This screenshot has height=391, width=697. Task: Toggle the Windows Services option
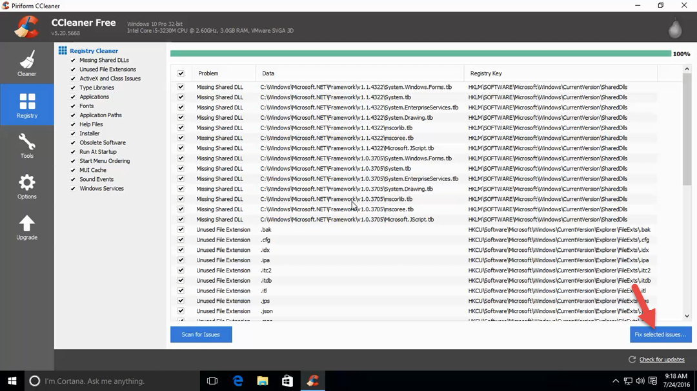[x=73, y=189]
